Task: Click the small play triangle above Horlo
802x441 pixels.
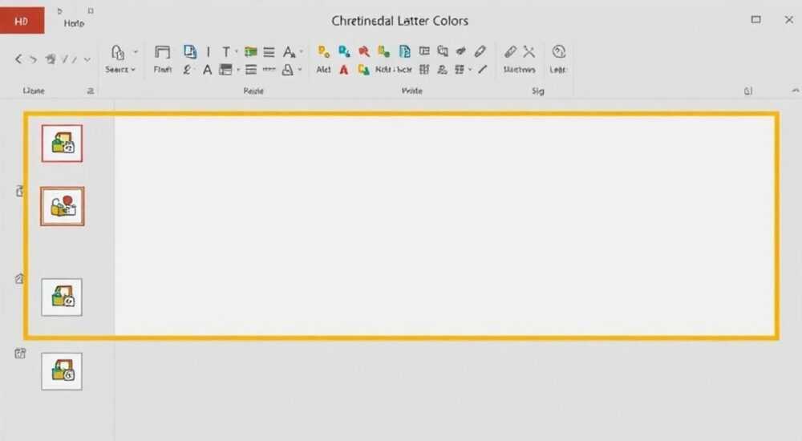Action: tap(60, 10)
